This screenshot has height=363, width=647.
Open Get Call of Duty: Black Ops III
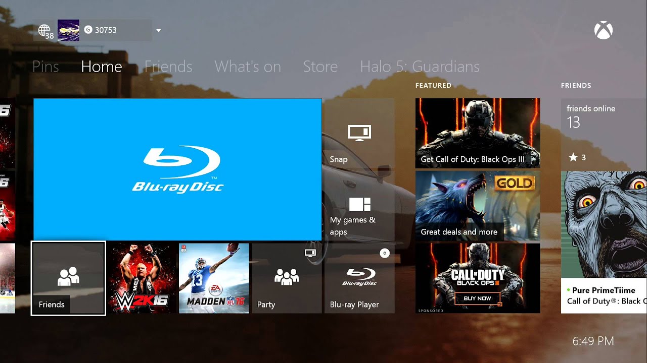pyautogui.click(x=478, y=133)
